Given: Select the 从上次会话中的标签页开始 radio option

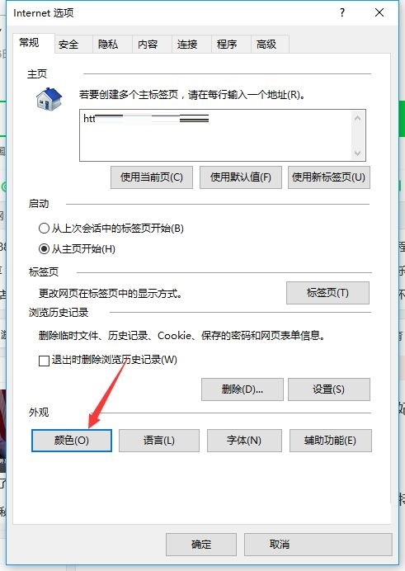Looking at the screenshot, I should [44, 229].
